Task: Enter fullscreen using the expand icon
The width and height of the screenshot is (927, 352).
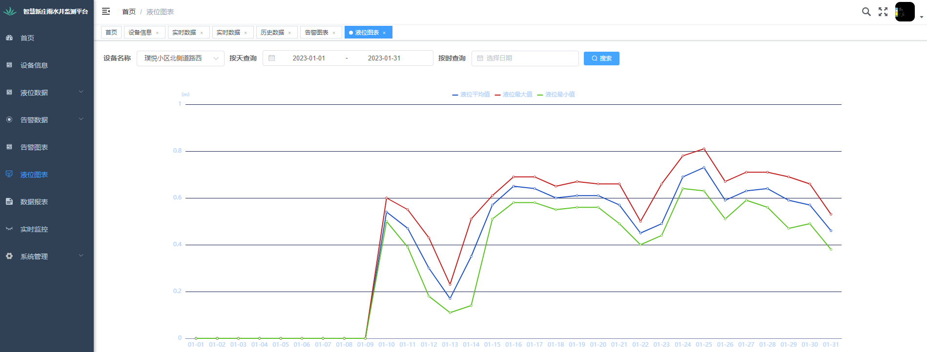Action: tap(883, 12)
